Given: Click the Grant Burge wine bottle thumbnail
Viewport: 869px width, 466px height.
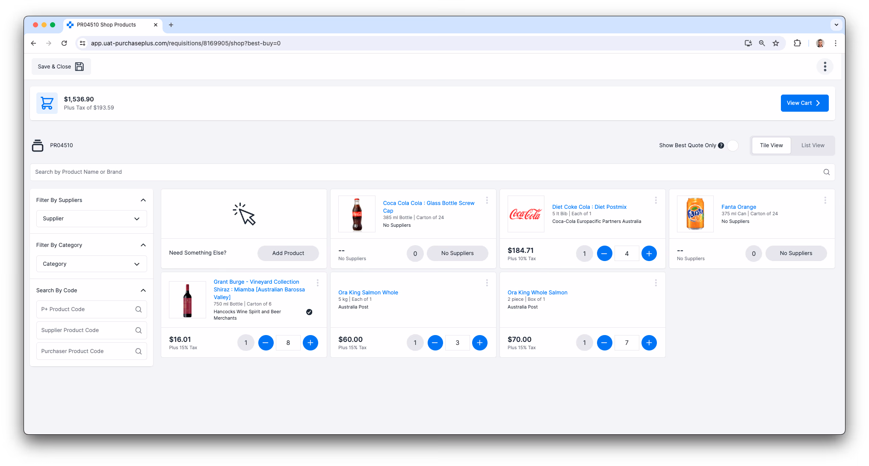Looking at the screenshot, I should tap(187, 300).
